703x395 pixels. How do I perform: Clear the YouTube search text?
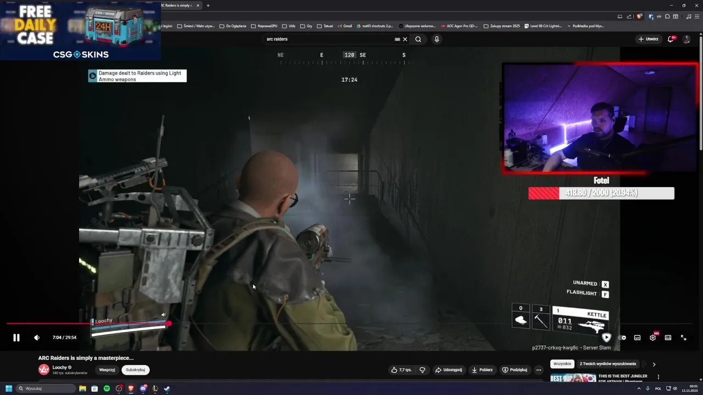click(x=405, y=39)
